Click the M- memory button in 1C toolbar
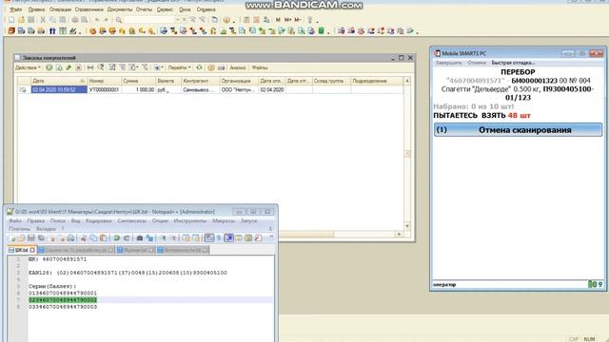Image resolution: width=609 pixels, height=342 pixels. pyautogui.click(x=298, y=20)
